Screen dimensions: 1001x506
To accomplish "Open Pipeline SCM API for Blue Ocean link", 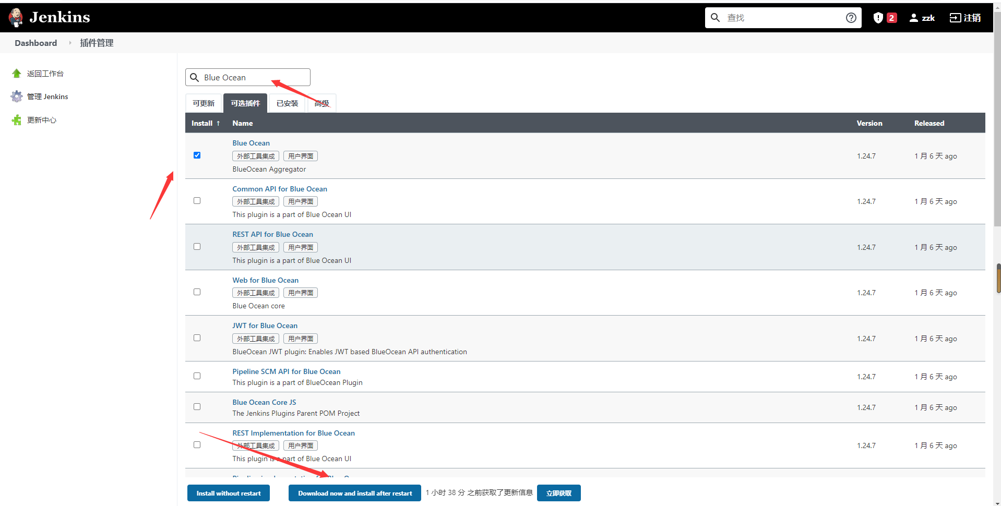I will pos(286,371).
